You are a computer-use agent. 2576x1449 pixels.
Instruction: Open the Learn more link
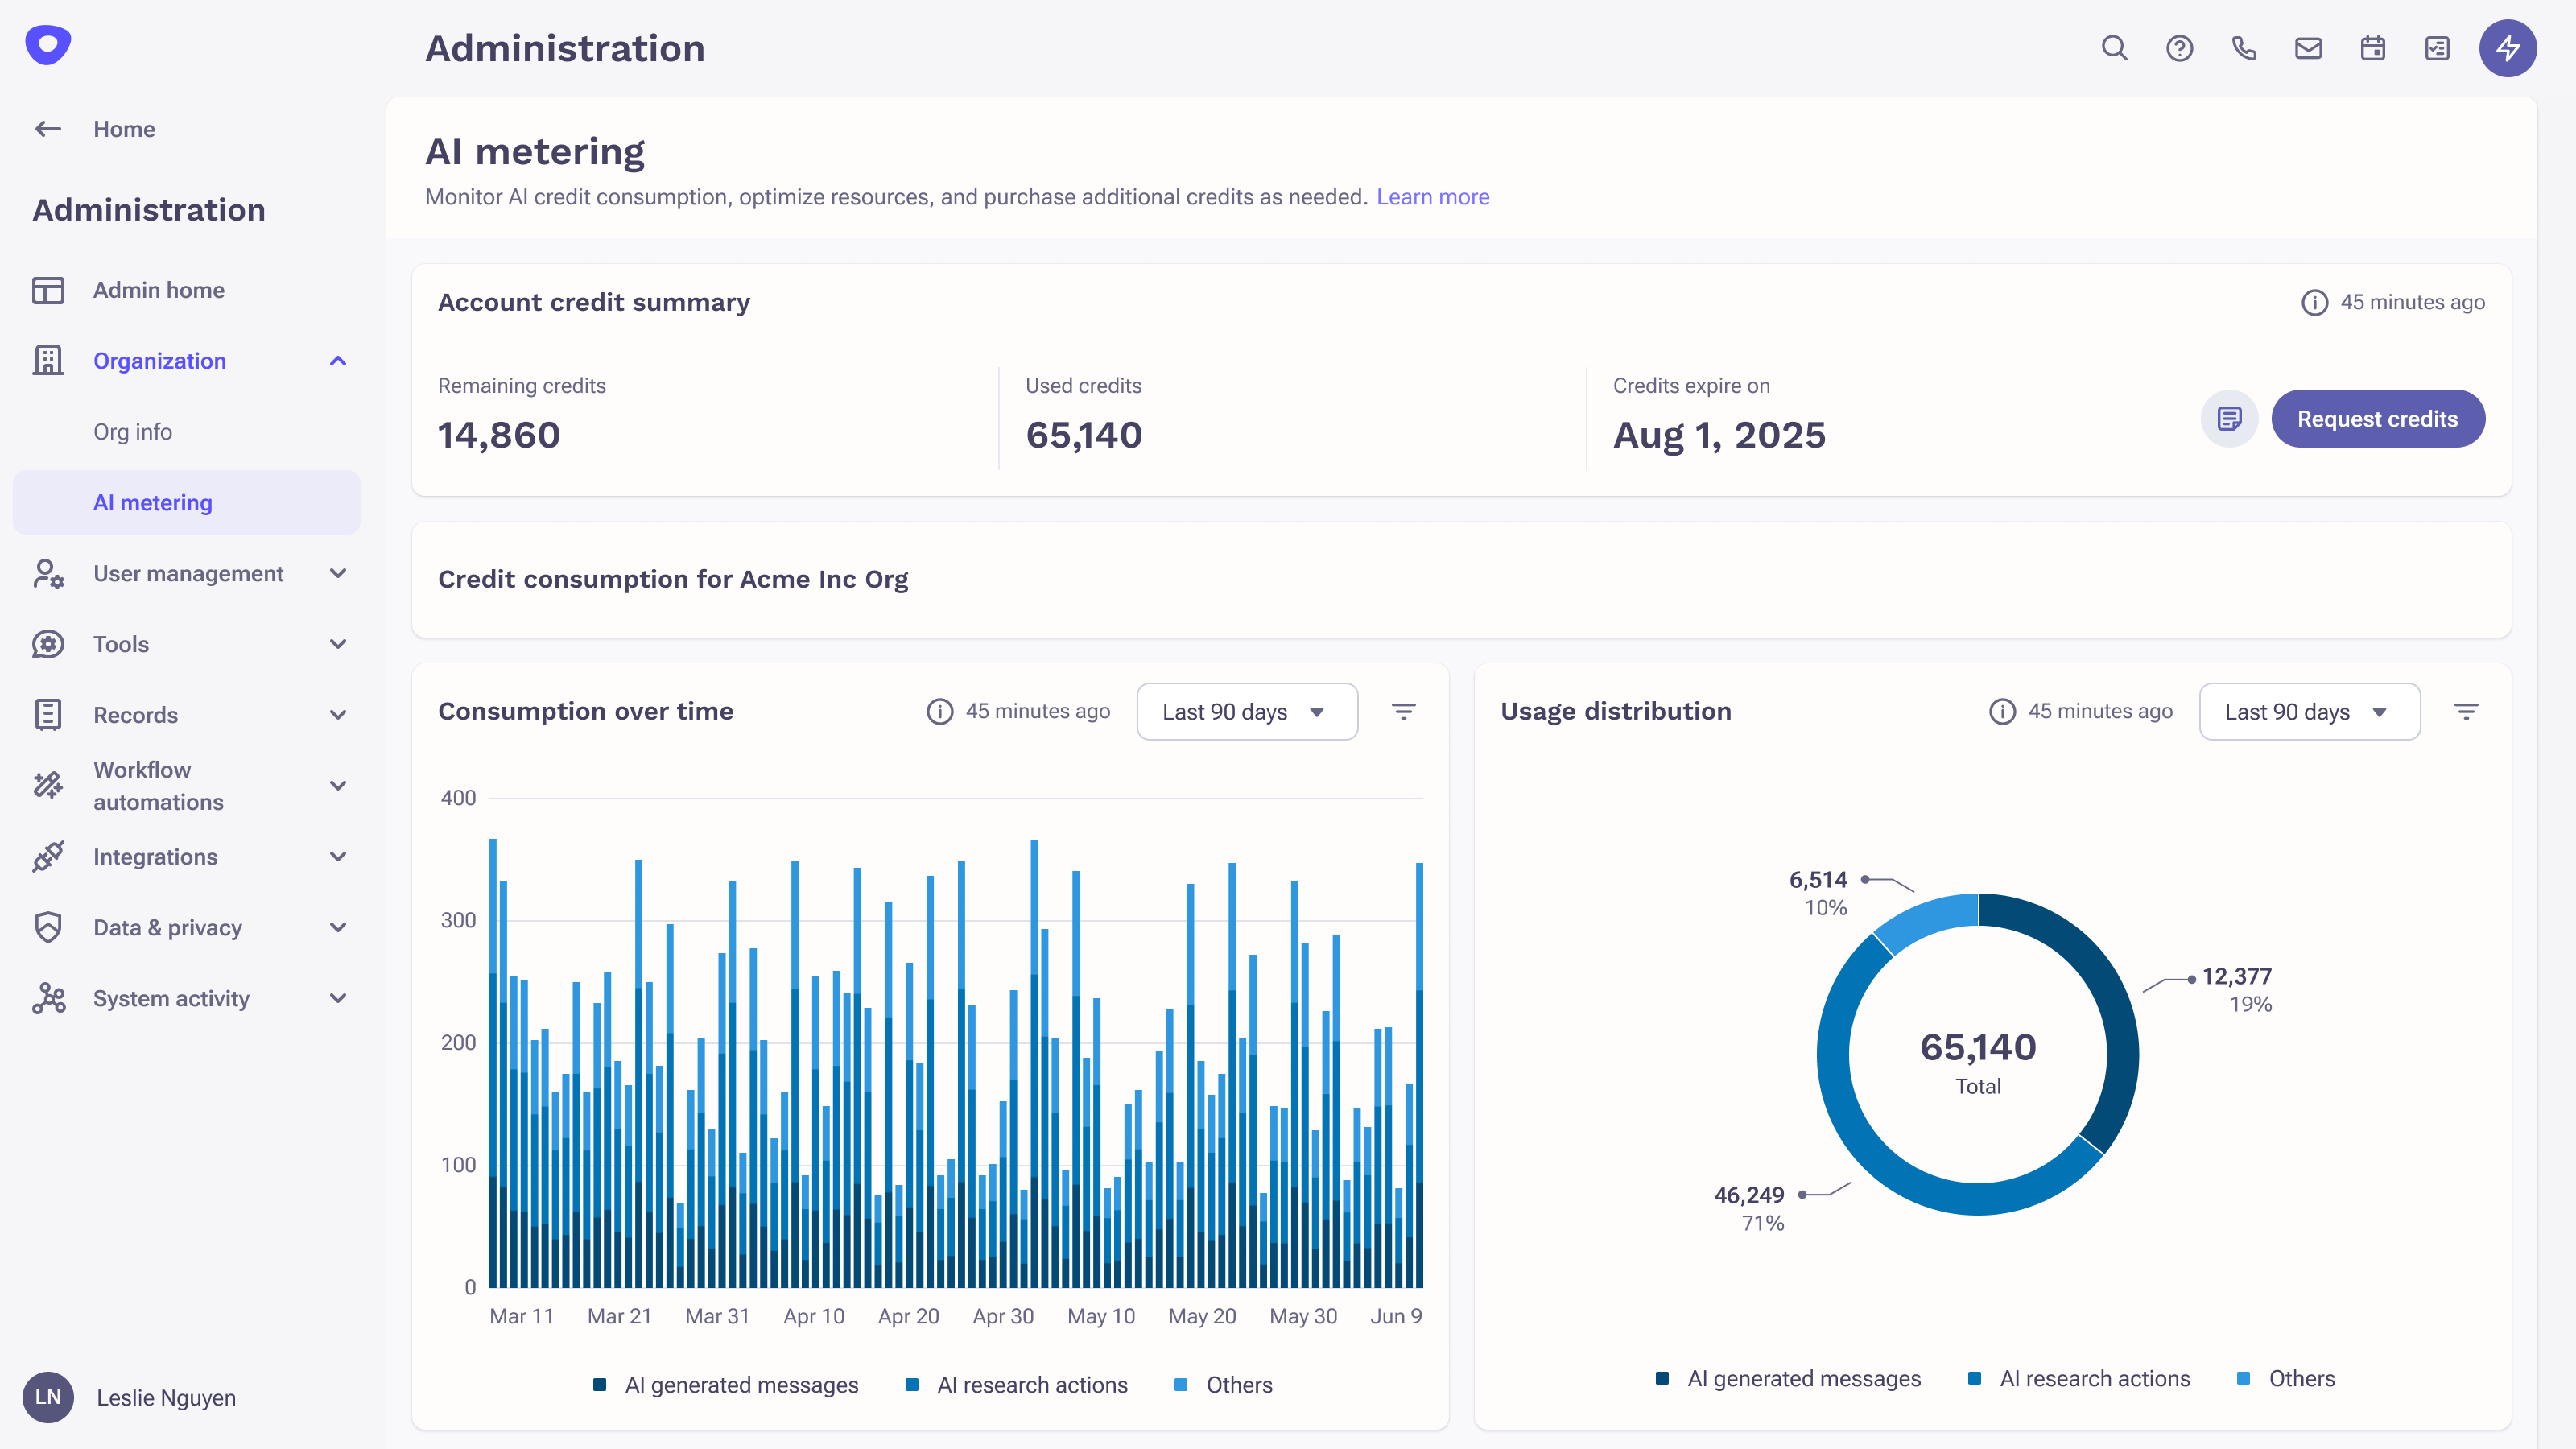1432,197
